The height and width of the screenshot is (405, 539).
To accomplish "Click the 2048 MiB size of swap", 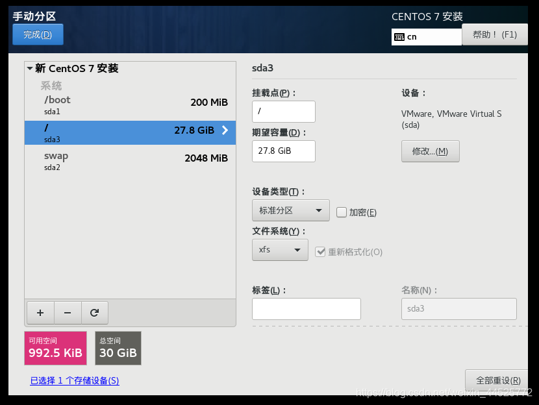I will pyautogui.click(x=207, y=158).
